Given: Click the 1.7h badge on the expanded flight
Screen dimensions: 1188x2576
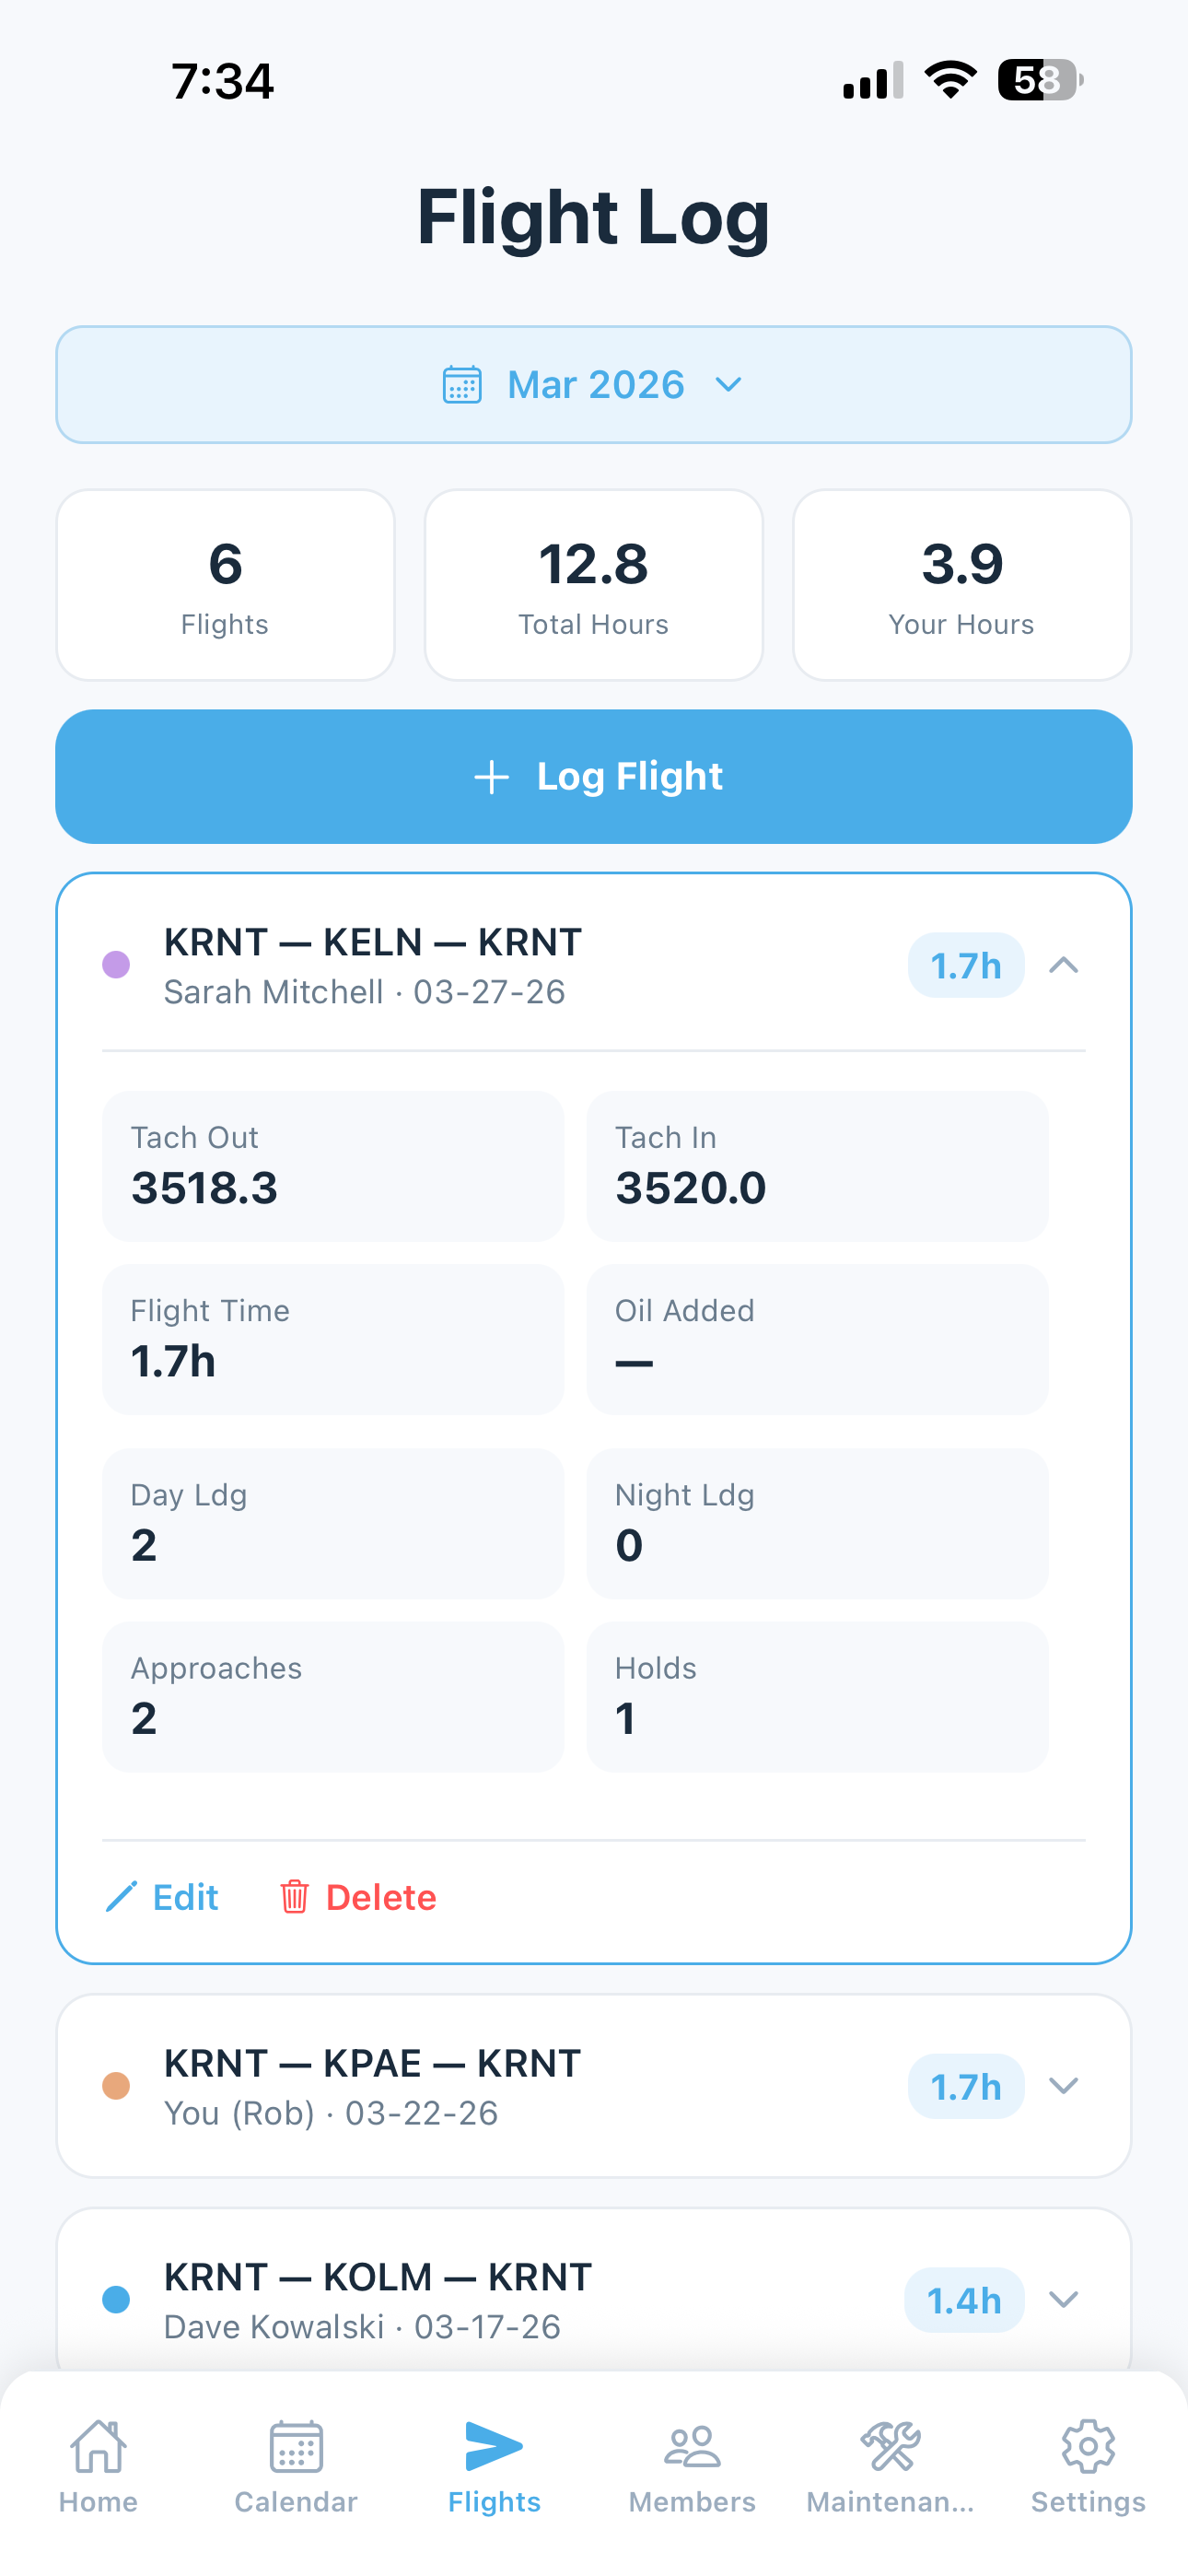Looking at the screenshot, I should [964, 966].
